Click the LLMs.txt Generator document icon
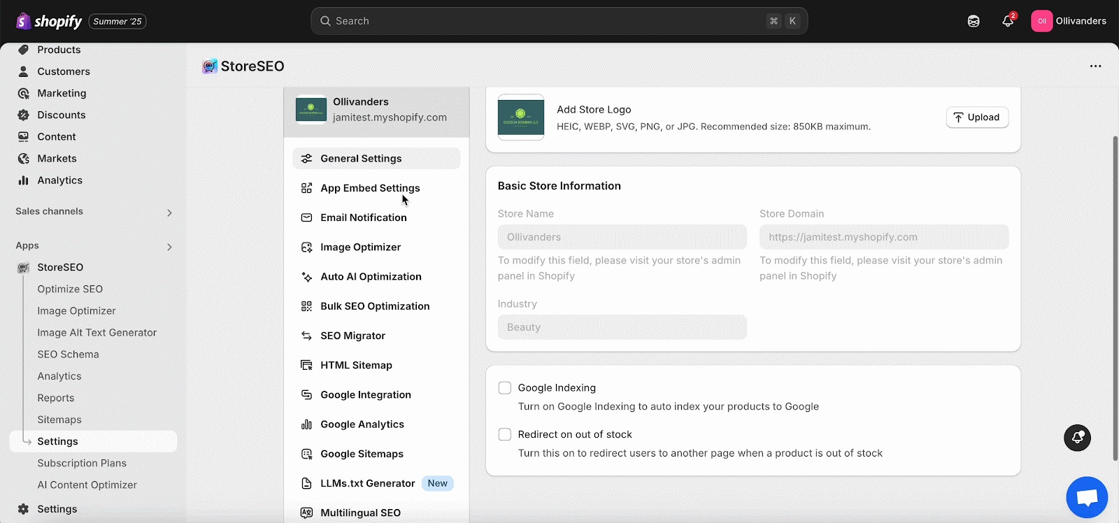Screen dimensions: 1119x523 (306, 483)
